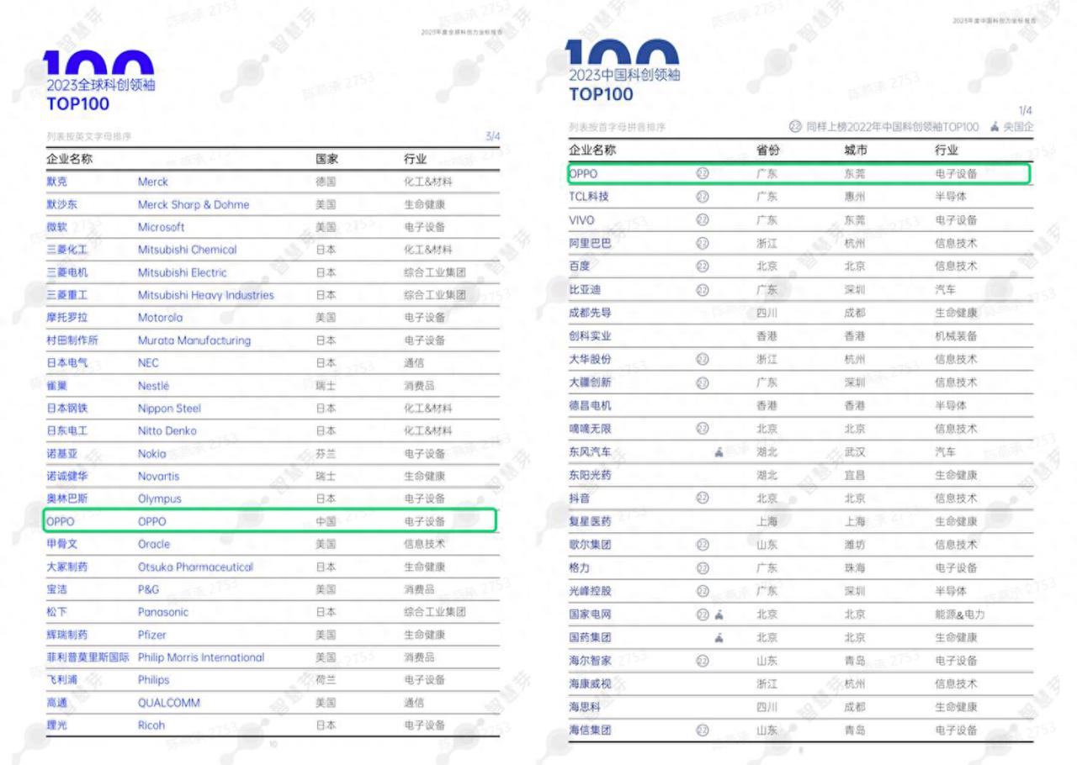Select the Motorola entry

coord(160,318)
